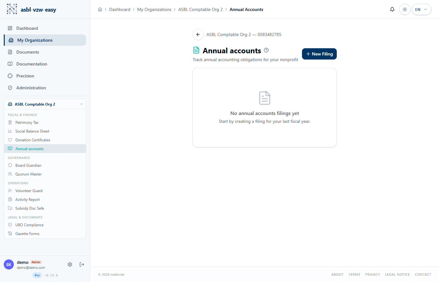
Task: Open Dashboard in the sidebar
Action: [x=45, y=28]
